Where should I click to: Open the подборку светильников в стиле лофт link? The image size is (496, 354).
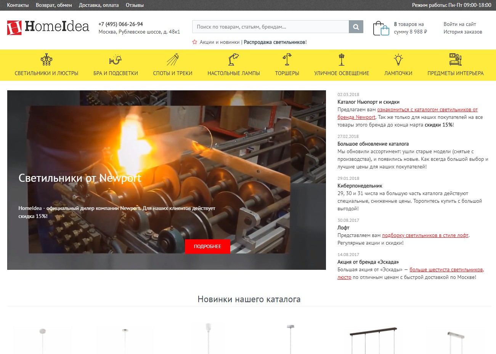[425, 235]
